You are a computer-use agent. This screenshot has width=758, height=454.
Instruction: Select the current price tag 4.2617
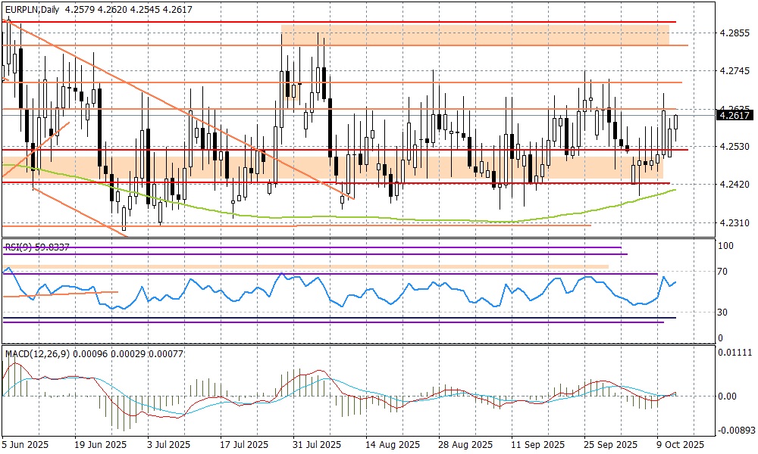coord(735,115)
